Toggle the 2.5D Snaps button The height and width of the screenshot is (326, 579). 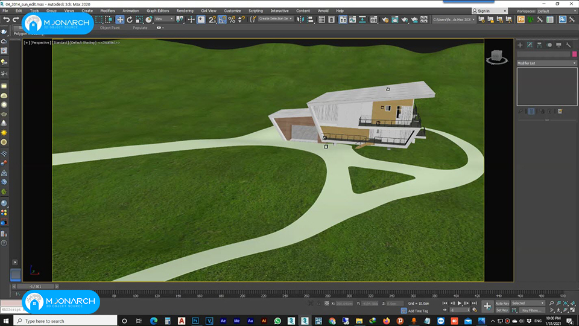tap(212, 19)
